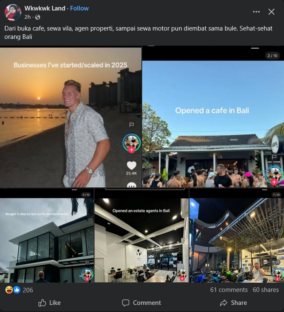The height and width of the screenshot is (312, 284).
Task: Follow the Wkwkwk Land page
Action: click(x=79, y=8)
